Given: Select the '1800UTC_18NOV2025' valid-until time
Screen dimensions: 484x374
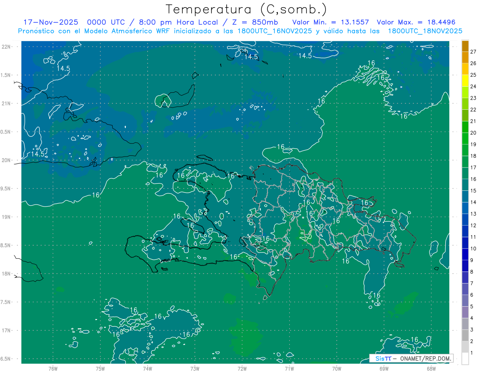Looking at the screenshot, I should (x=425, y=31).
